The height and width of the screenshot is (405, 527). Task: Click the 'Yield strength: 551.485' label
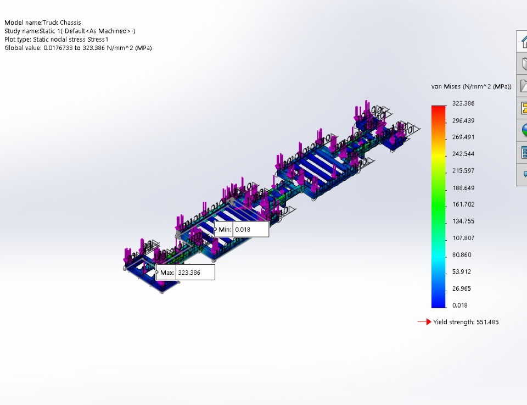(x=466, y=322)
